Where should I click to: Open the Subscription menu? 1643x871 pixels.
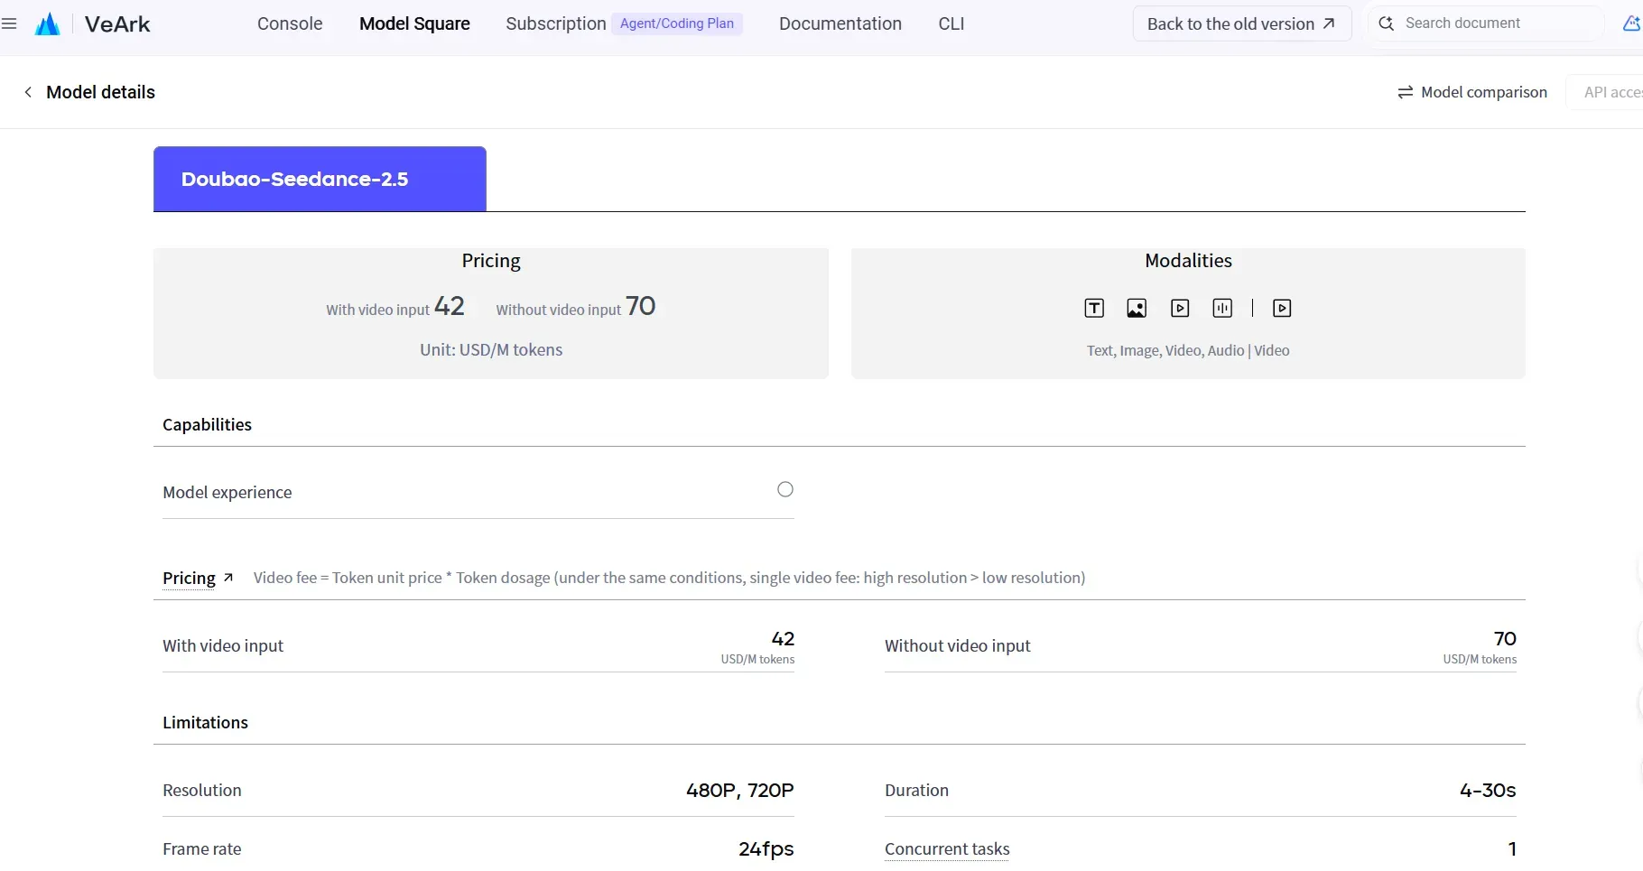pos(556,23)
